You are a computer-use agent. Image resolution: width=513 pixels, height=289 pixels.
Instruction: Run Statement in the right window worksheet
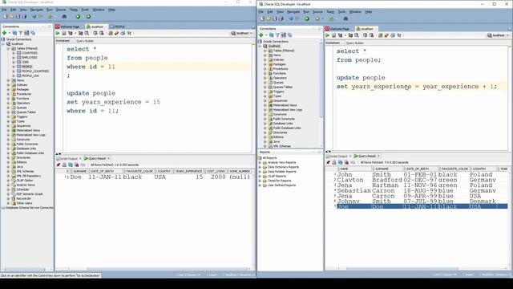328,35
